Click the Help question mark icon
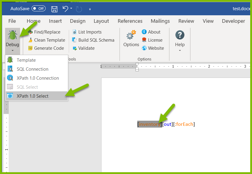The image size is (252, 174). tap(180, 35)
